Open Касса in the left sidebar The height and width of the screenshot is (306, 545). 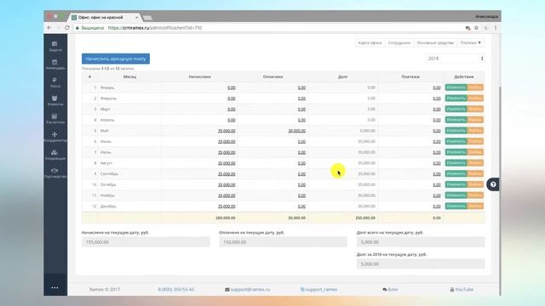point(54,82)
